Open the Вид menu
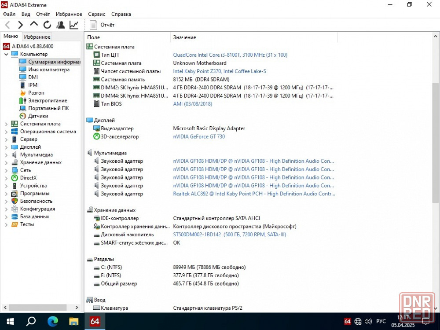This screenshot has width=440, height=330. (x=26, y=14)
